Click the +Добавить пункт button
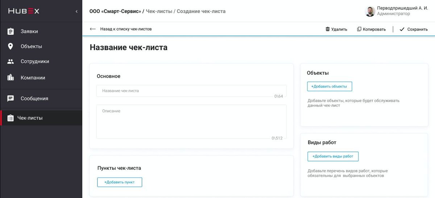 point(120,182)
